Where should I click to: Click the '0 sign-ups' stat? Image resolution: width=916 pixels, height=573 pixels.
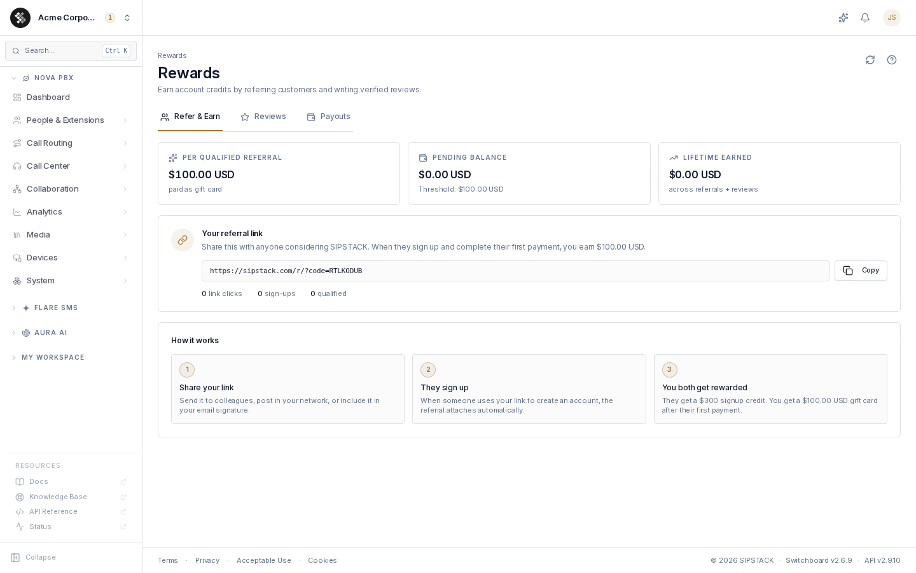point(277,294)
